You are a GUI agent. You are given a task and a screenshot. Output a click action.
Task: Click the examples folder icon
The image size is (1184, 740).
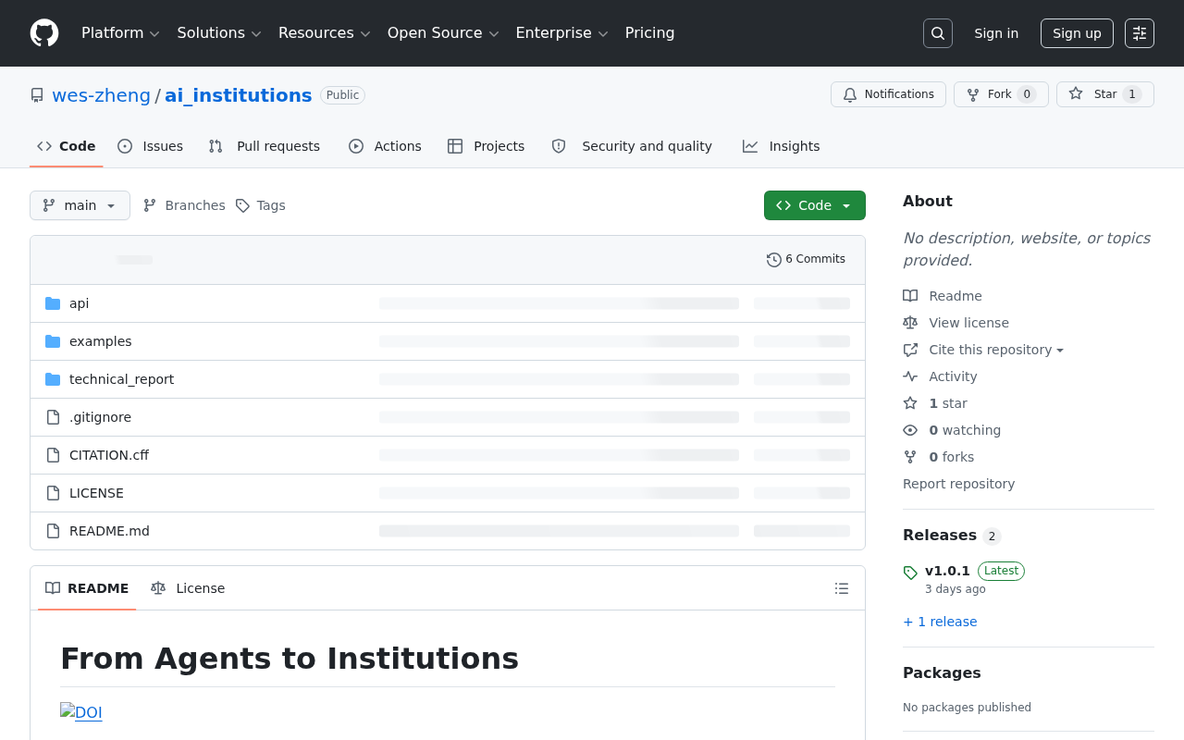click(x=53, y=341)
